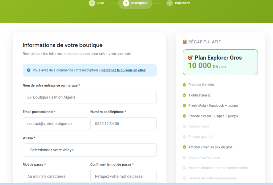Click the 'Pixels Meta / Facebook — aucun' text
The height and width of the screenshot is (185, 273).
pyautogui.click(x=213, y=106)
